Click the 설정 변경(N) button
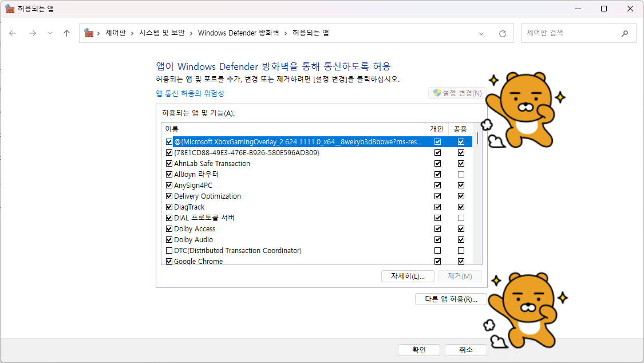This screenshot has height=363, width=644. click(x=457, y=93)
